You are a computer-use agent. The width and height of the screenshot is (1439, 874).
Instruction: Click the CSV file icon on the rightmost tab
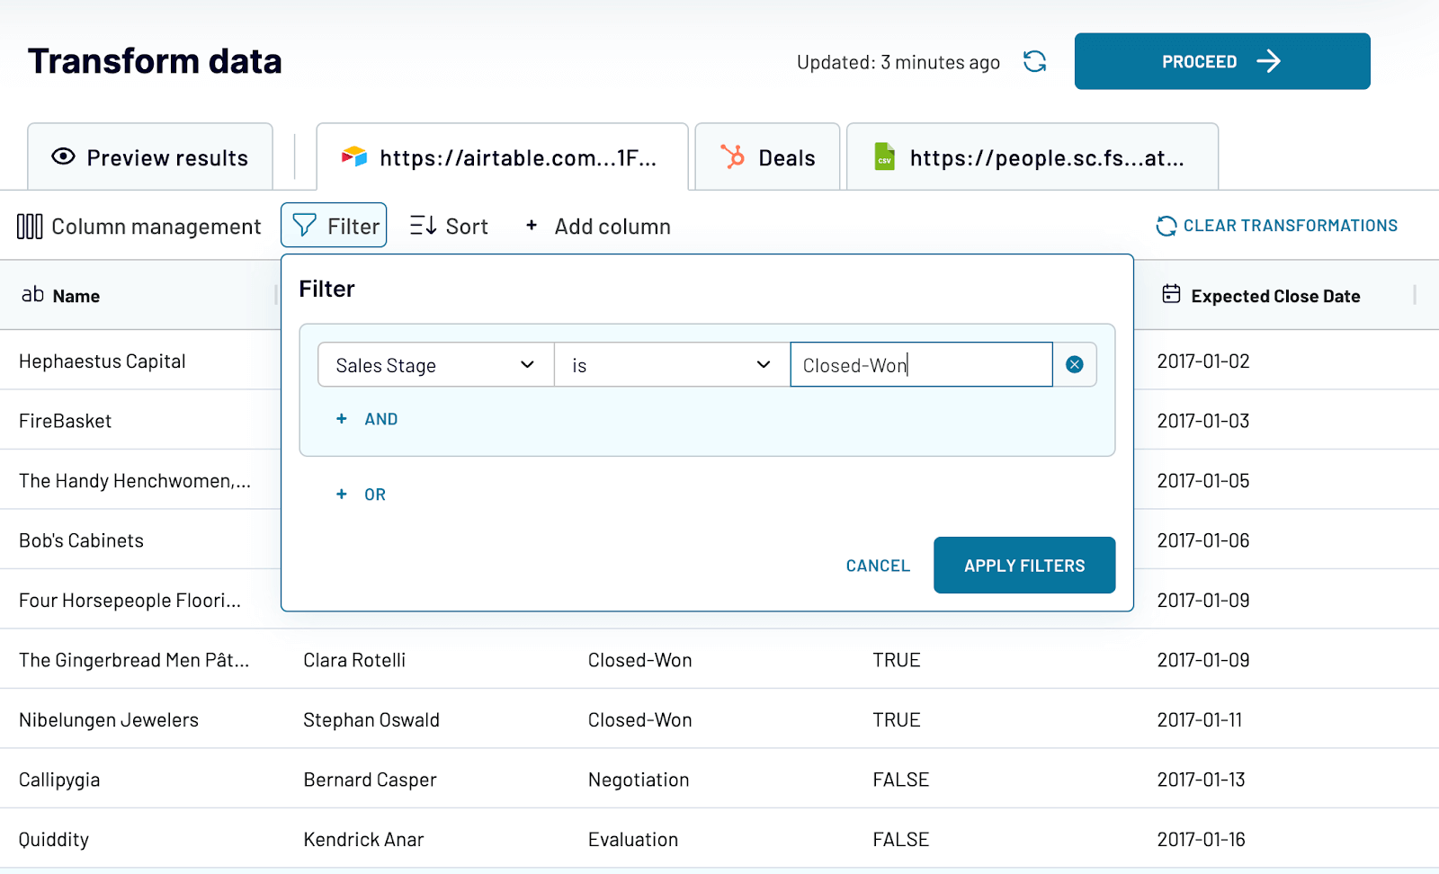click(884, 156)
